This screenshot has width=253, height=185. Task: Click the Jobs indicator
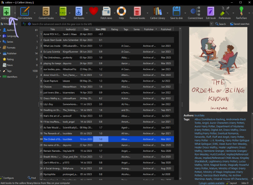click(245, 183)
